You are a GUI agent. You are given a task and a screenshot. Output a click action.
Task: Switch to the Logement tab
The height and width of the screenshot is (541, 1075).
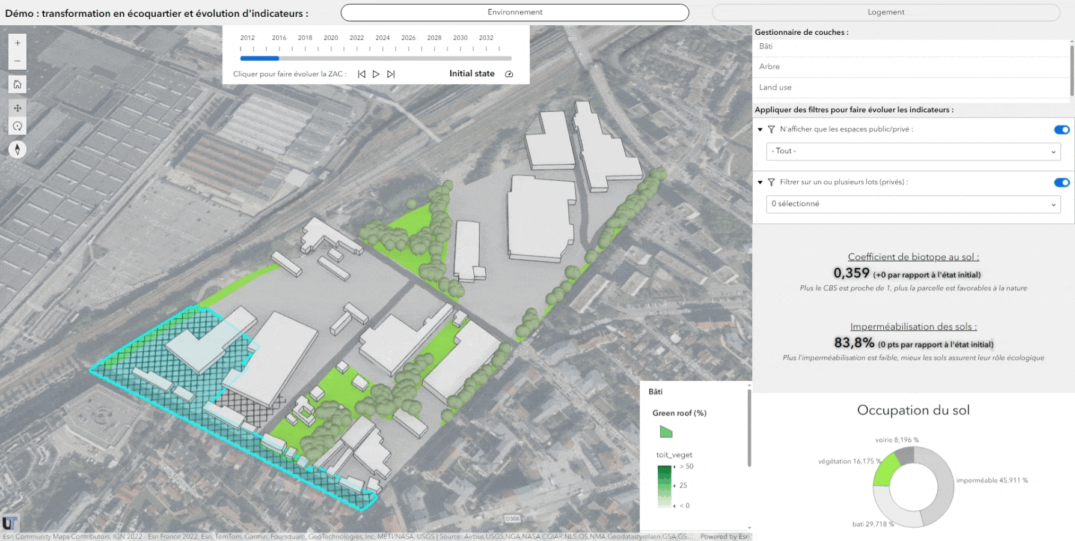tap(886, 13)
